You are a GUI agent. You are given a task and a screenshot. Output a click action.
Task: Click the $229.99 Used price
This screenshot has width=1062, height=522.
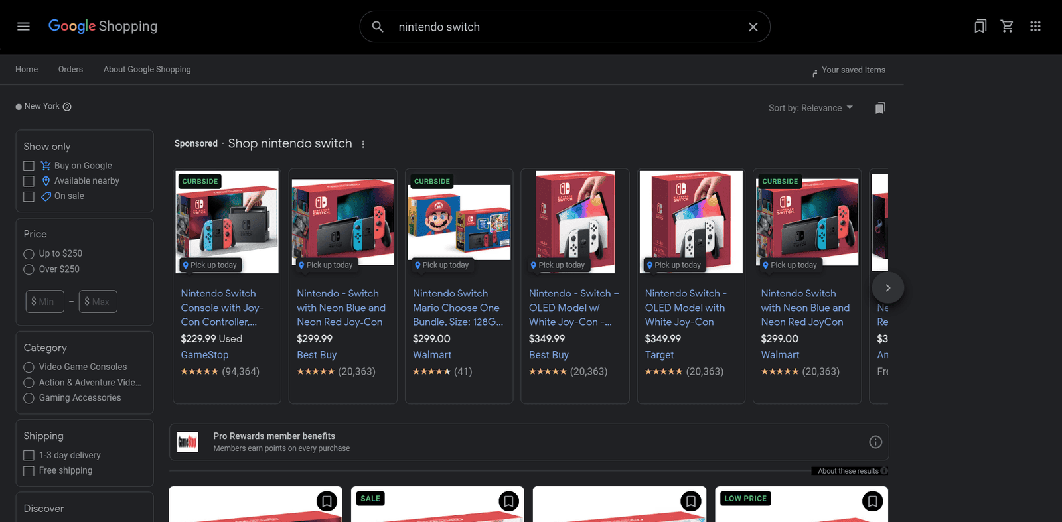(x=211, y=338)
